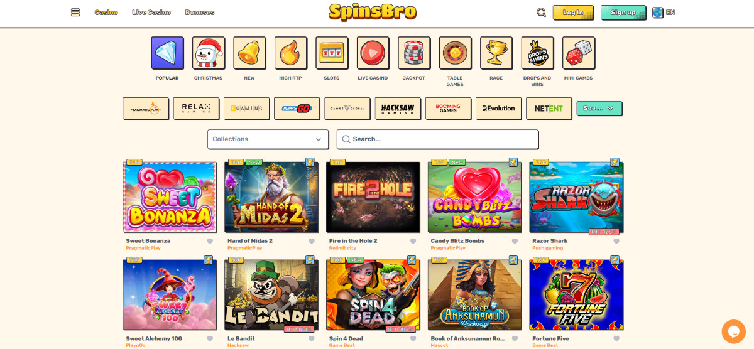
Task: Favorite Sweet Bonanza with the heart
Action: [x=210, y=242]
